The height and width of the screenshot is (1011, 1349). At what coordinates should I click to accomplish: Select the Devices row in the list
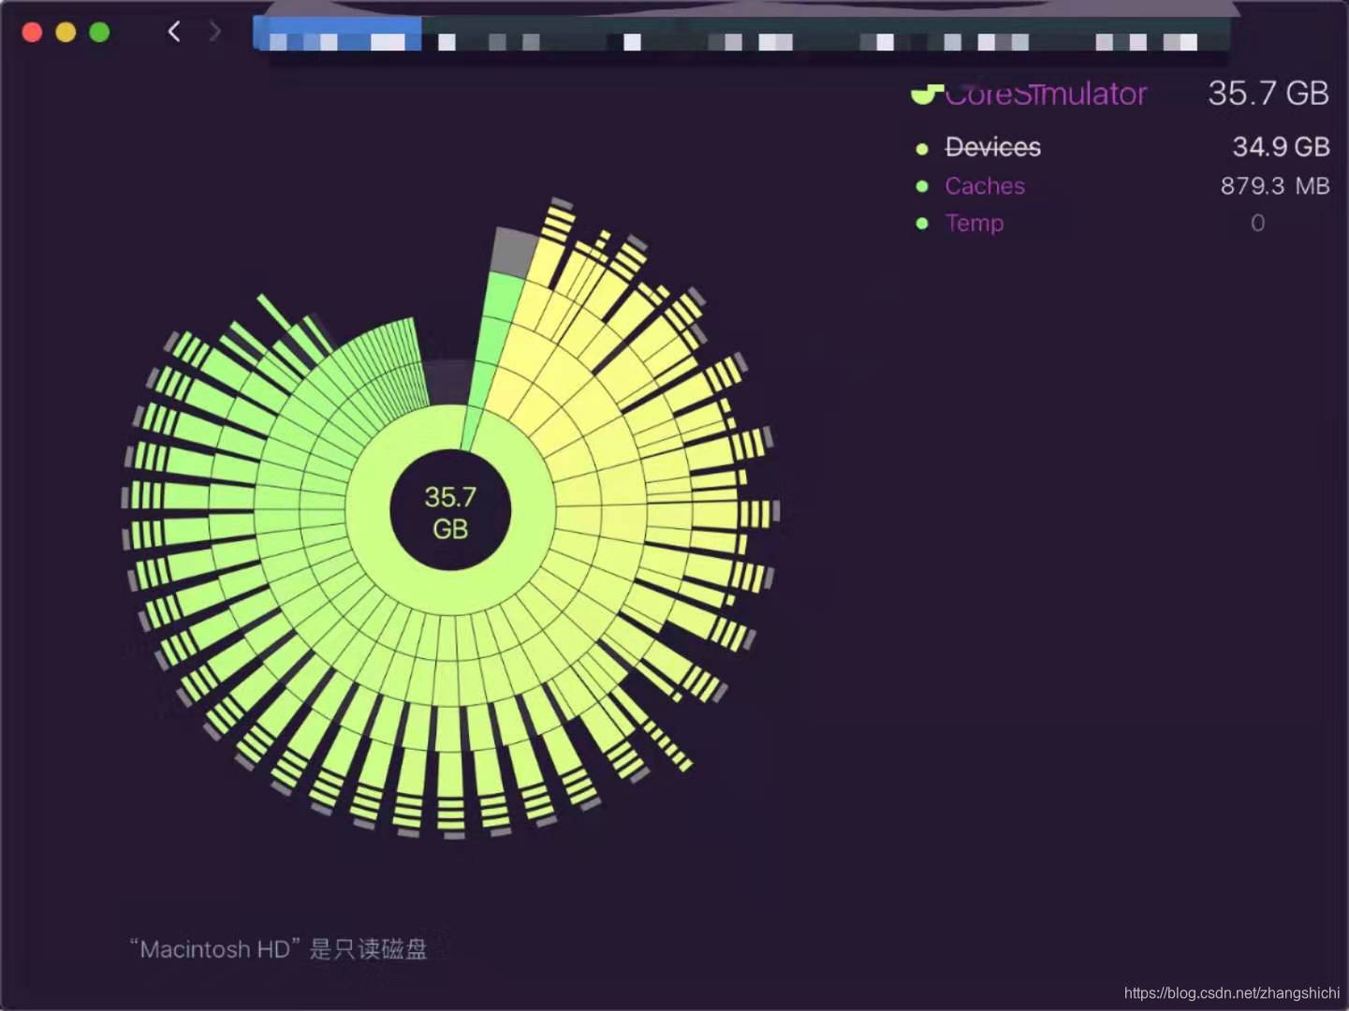[x=1122, y=147]
